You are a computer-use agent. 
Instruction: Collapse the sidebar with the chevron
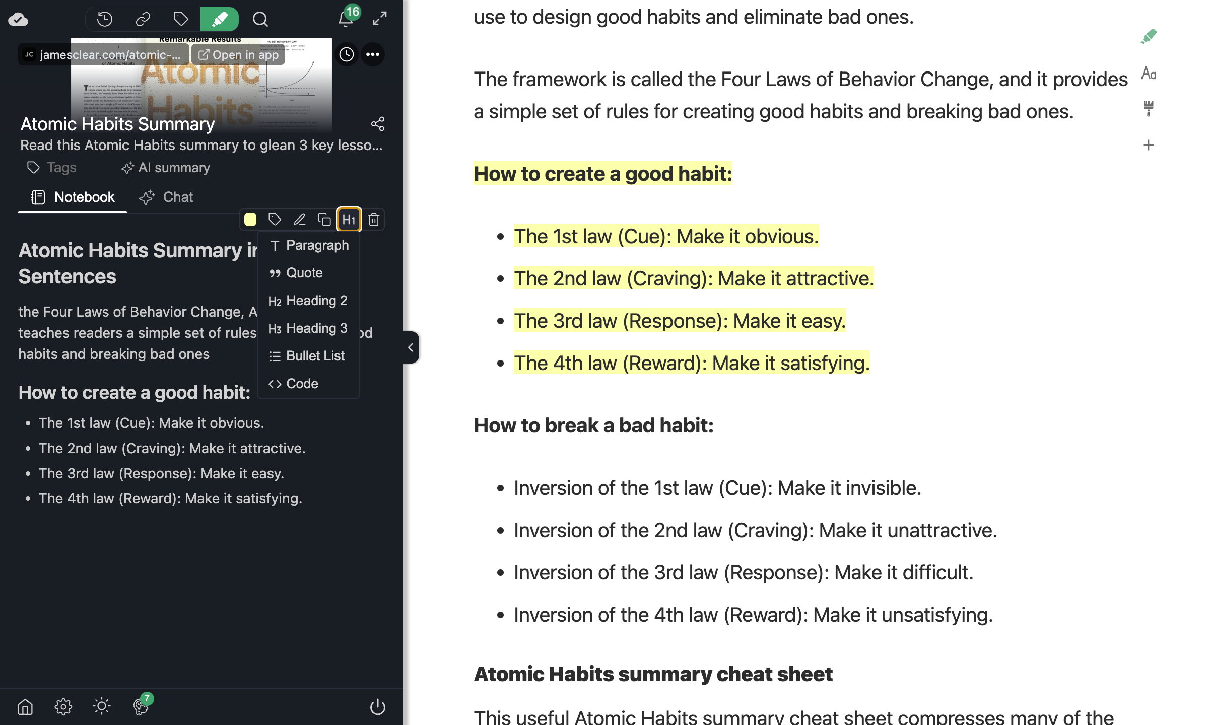click(411, 347)
